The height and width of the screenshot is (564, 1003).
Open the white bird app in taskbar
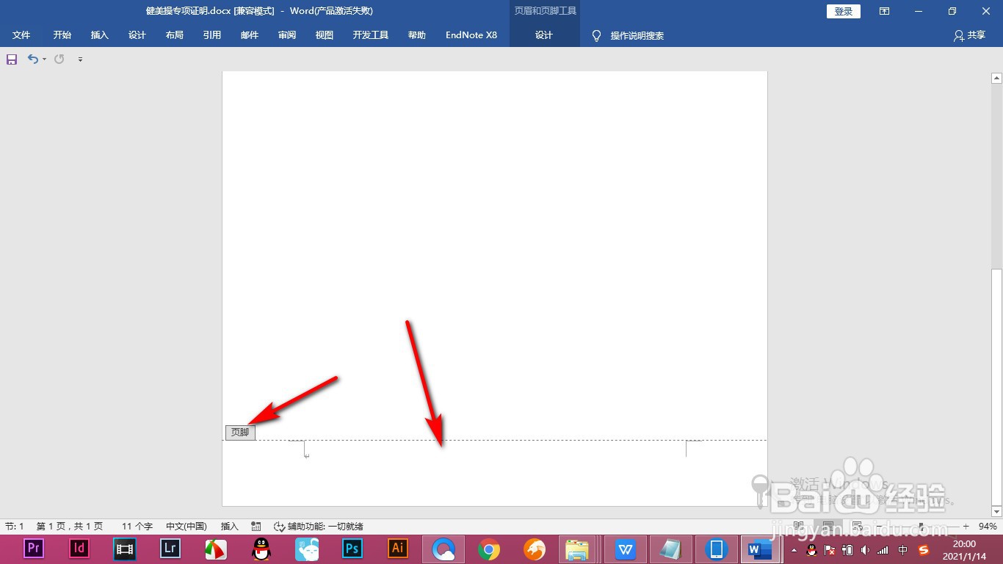[x=307, y=549]
